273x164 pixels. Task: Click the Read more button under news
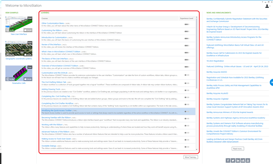pos(238,149)
